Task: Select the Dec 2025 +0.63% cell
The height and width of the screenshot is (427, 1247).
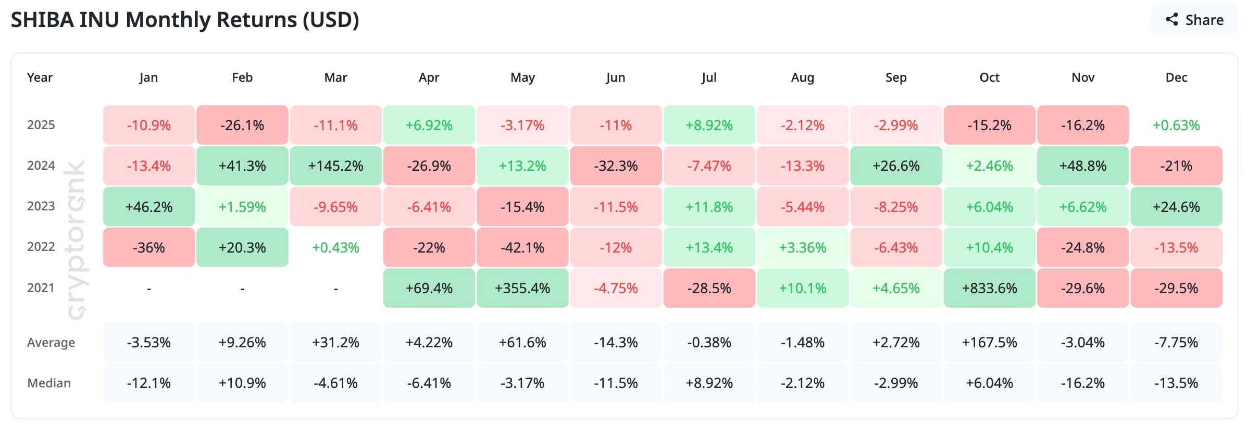Action: [1176, 125]
